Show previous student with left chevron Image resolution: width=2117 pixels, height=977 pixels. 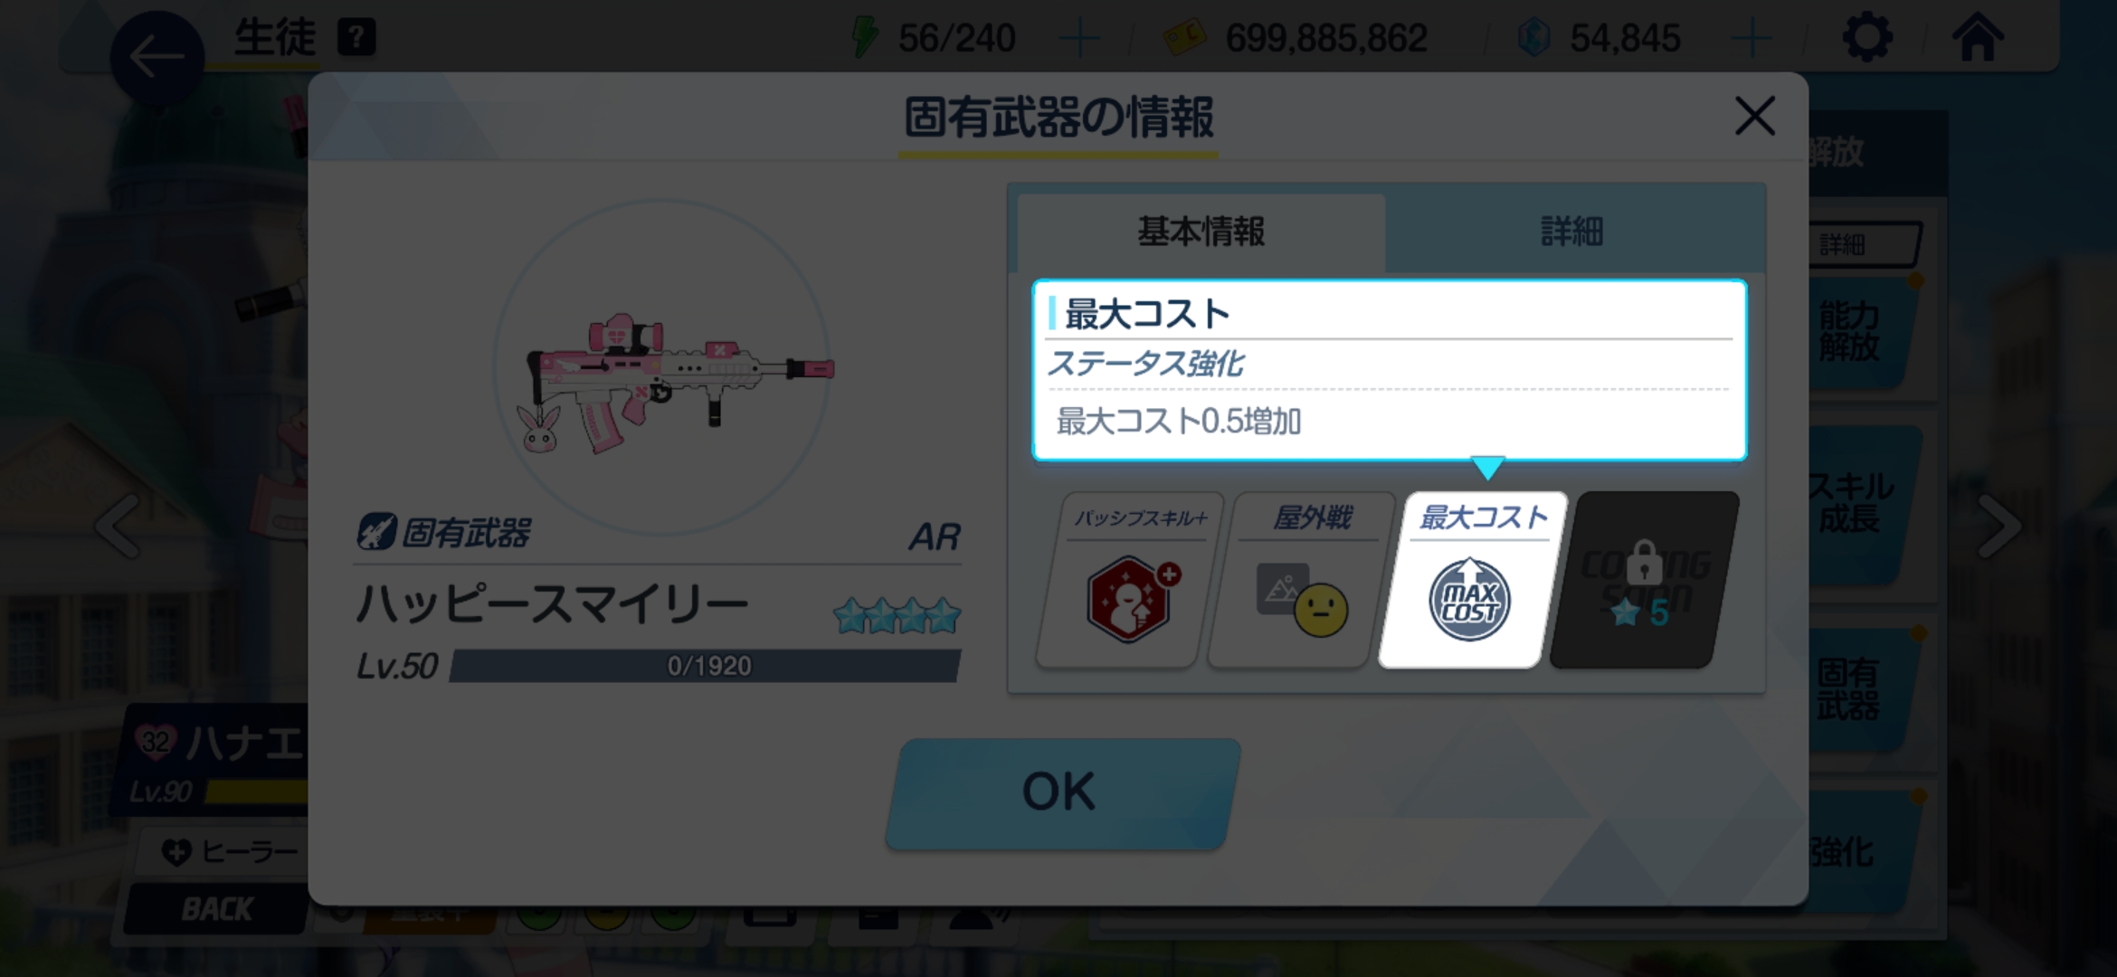point(119,525)
